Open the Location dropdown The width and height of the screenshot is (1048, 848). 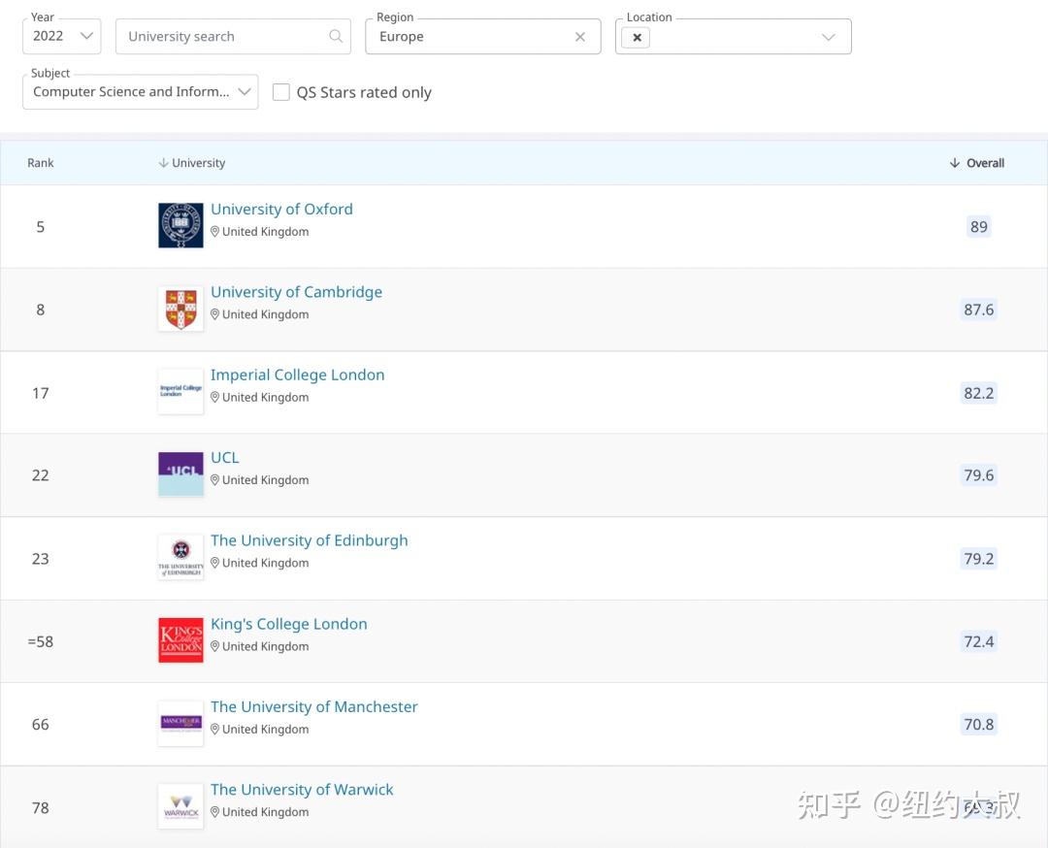pyautogui.click(x=828, y=37)
